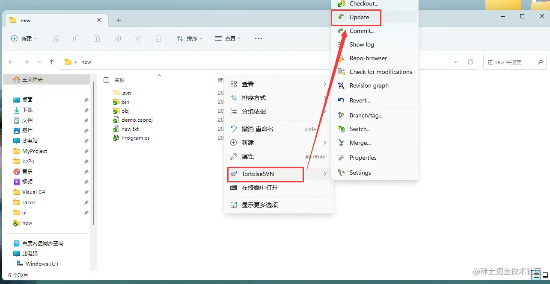Toggle the select-all checkbox beside 名称
The image size is (550, 284).
107,80
